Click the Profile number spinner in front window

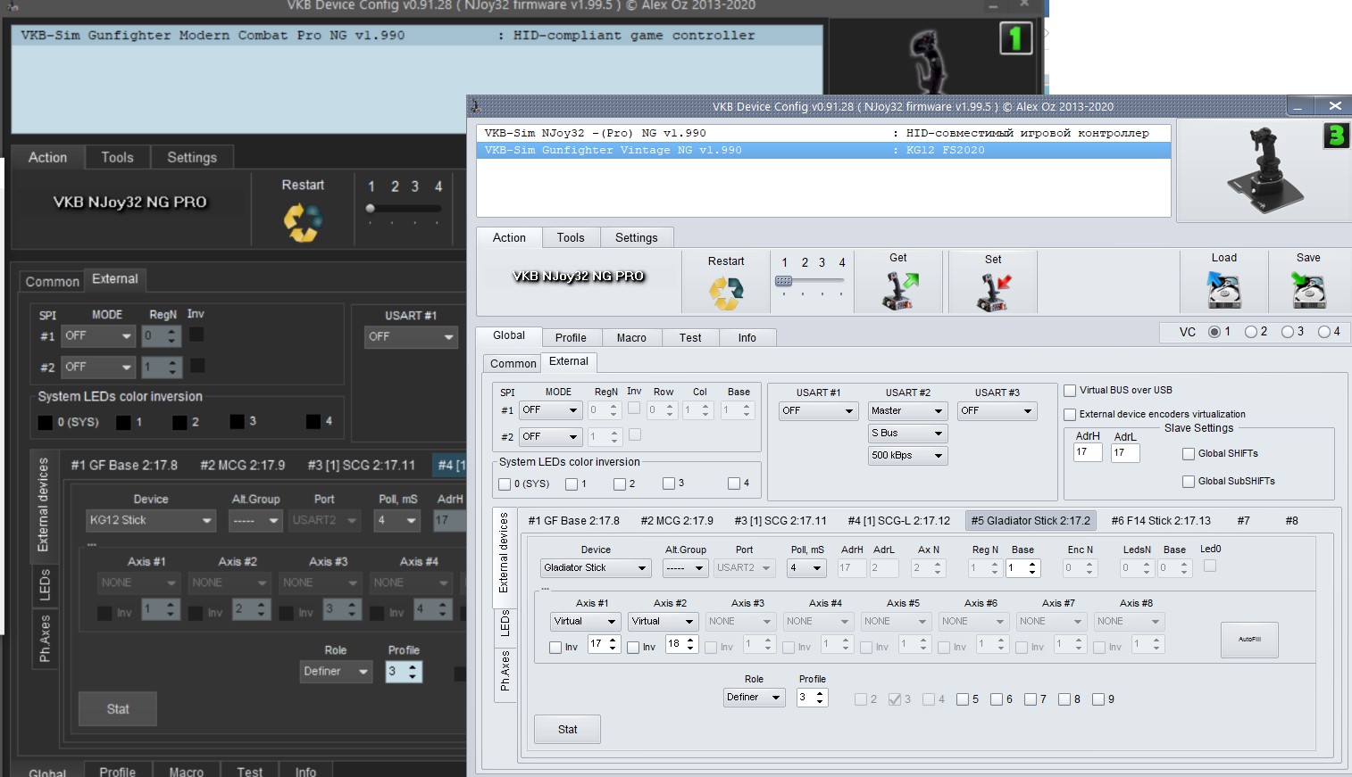tap(812, 698)
